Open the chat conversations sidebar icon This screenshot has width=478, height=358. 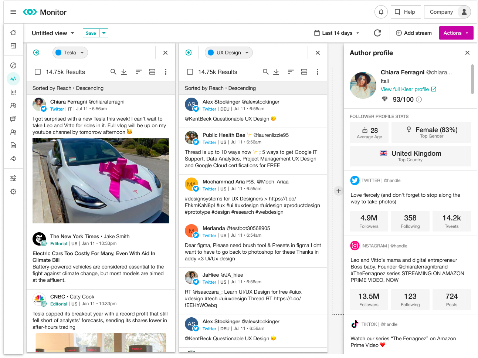tap(13, 119)
